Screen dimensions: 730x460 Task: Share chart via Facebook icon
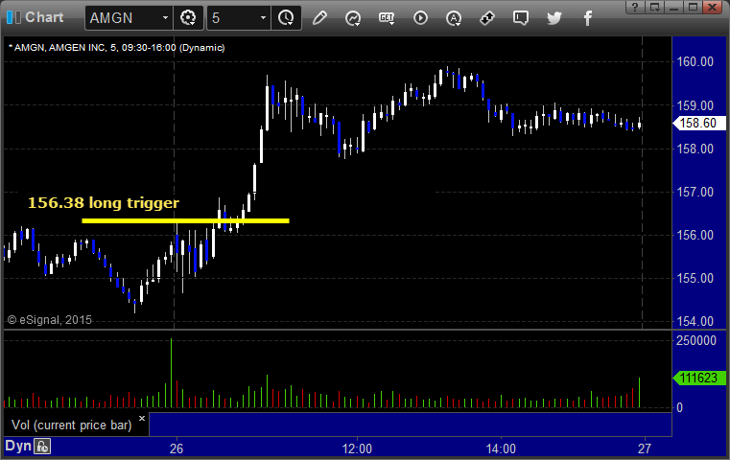(587, 18)
